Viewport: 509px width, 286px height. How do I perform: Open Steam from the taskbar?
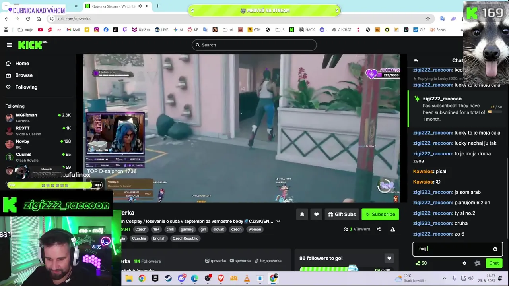(x=168, y=278)
